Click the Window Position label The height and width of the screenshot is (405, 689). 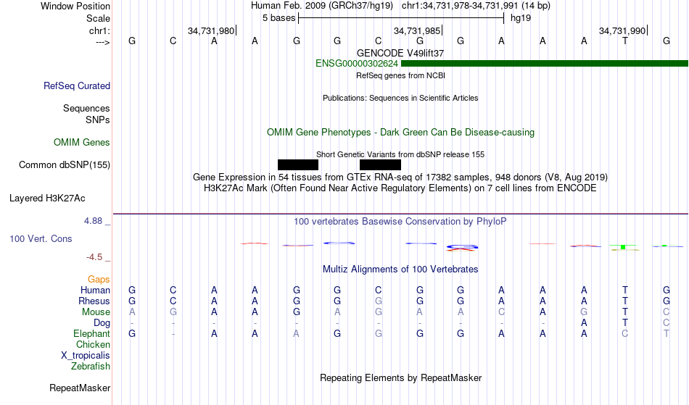75,6
